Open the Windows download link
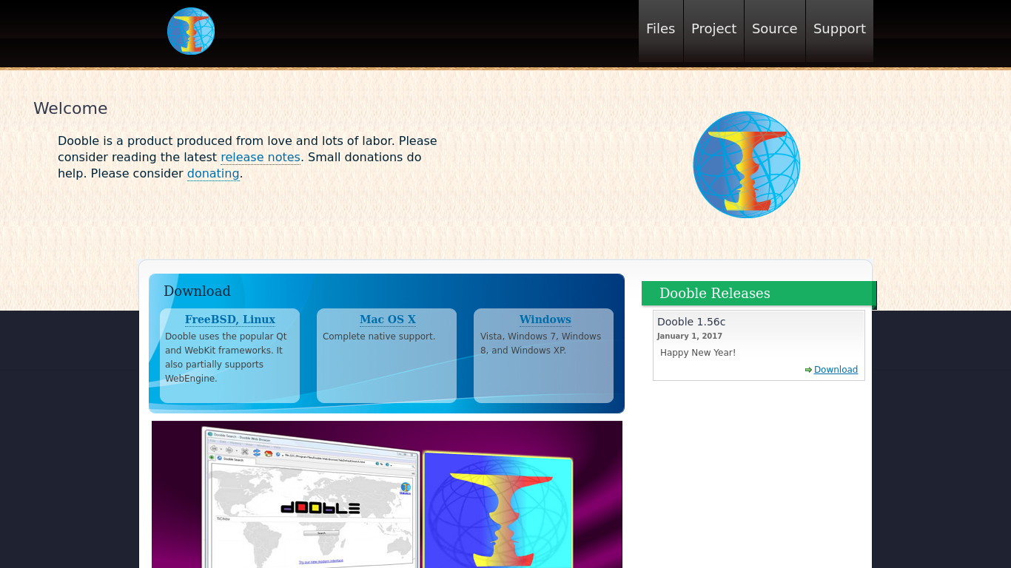This screenshot has height=568, width=1011. click(545, 319)
